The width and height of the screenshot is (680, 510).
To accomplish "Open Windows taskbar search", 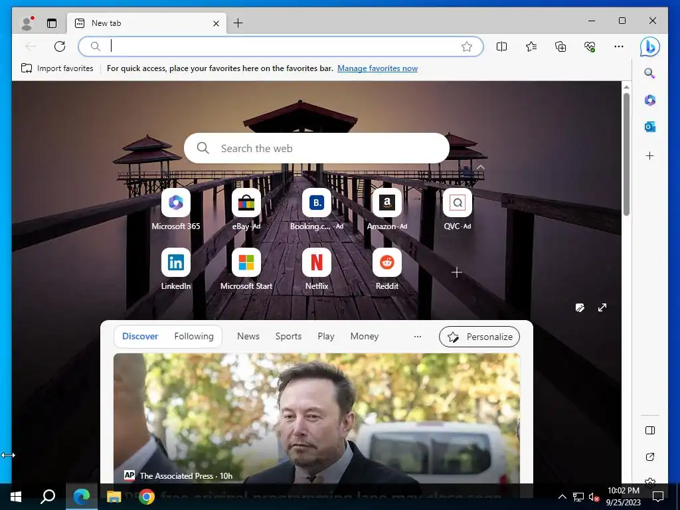I will (x=48, y=497).
